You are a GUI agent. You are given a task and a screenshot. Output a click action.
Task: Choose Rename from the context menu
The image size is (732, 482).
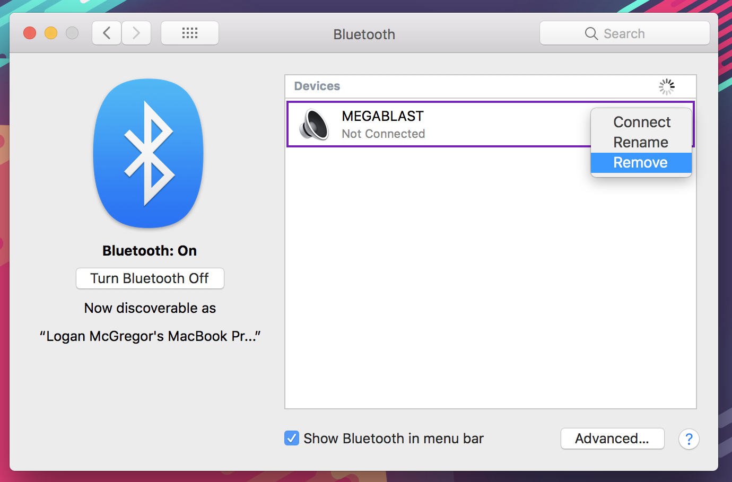tap(641, 142)
